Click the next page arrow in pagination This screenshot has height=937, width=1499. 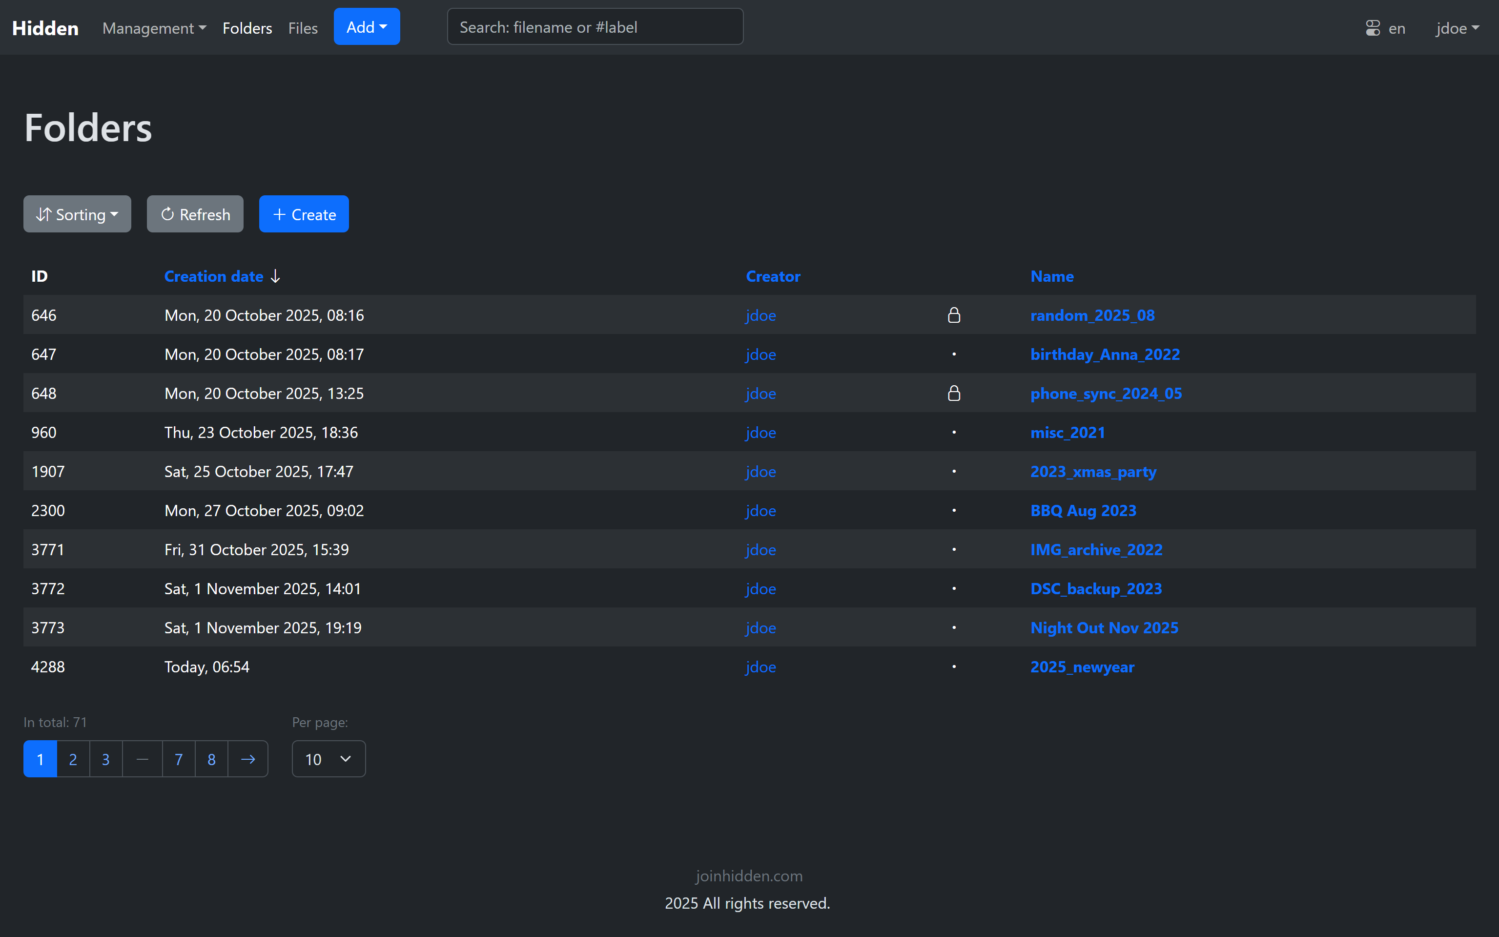pyautogui.click(x=248, y=758)
